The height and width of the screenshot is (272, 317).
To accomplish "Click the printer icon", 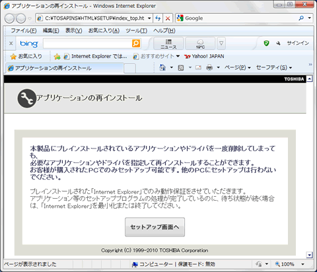I will [x=209, y=67].
